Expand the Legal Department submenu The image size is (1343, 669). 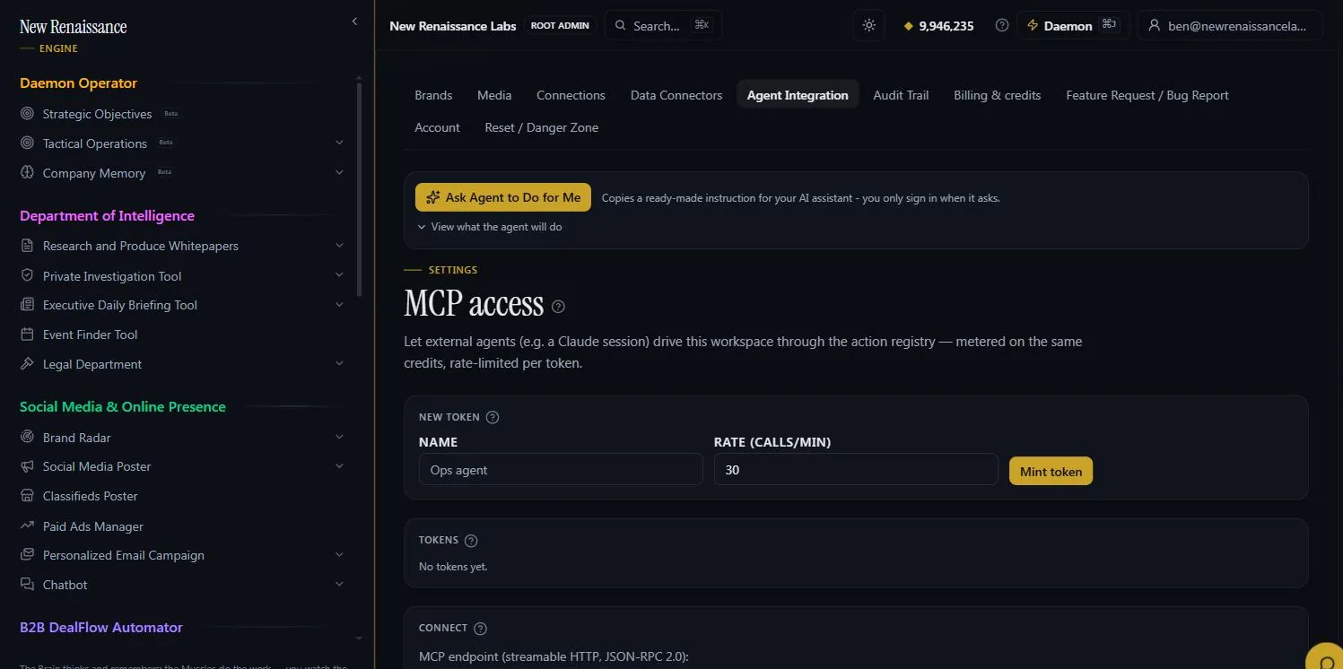point(339,364)
